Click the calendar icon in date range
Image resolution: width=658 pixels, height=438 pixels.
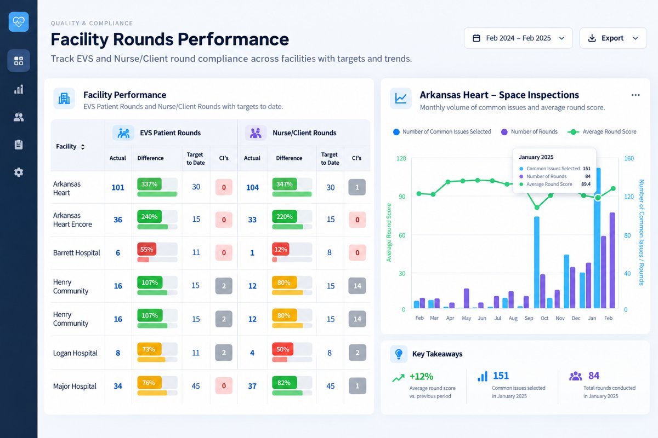tap(477, 38)
